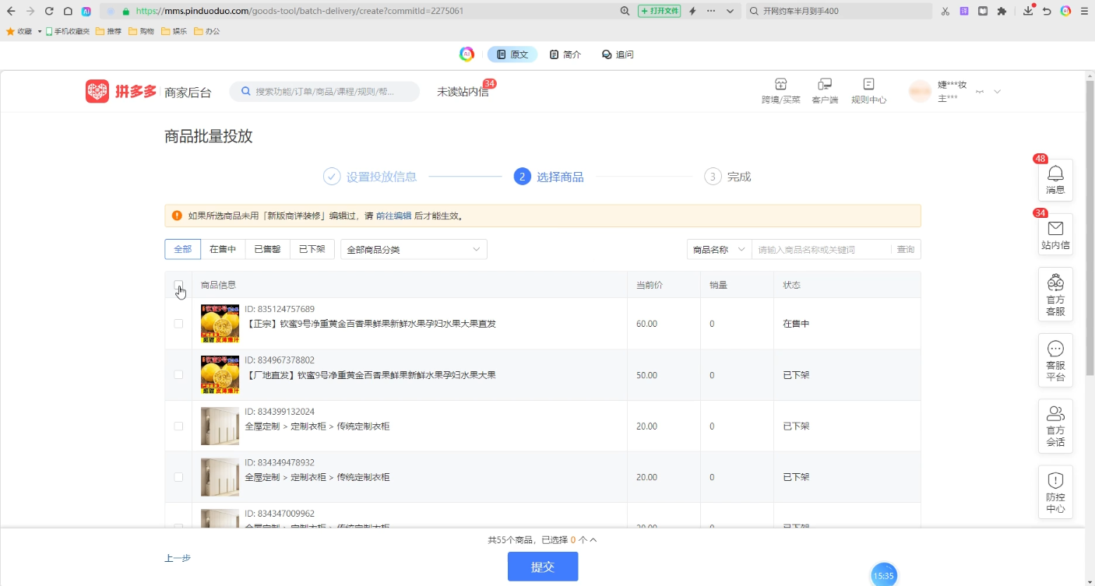Click the 客户端 icon in header
The width and height of the screenshot is (1095, 586).
click(x=825, y=84)
